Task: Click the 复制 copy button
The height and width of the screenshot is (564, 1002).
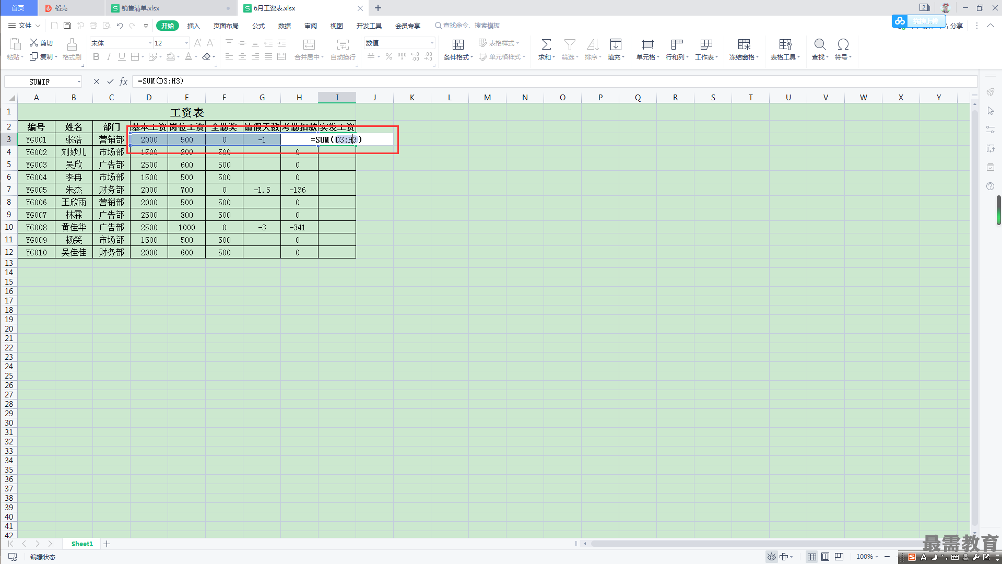Action: coord(43,56)
